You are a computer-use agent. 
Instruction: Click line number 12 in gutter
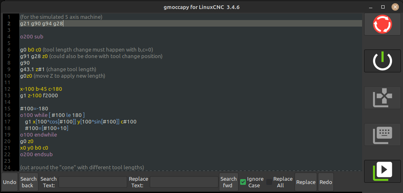tap(7, 89)
